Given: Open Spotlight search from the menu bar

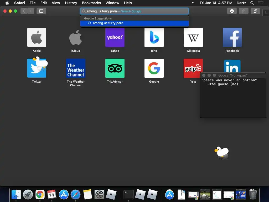Looking at the screenshot, I should [252, 3].
